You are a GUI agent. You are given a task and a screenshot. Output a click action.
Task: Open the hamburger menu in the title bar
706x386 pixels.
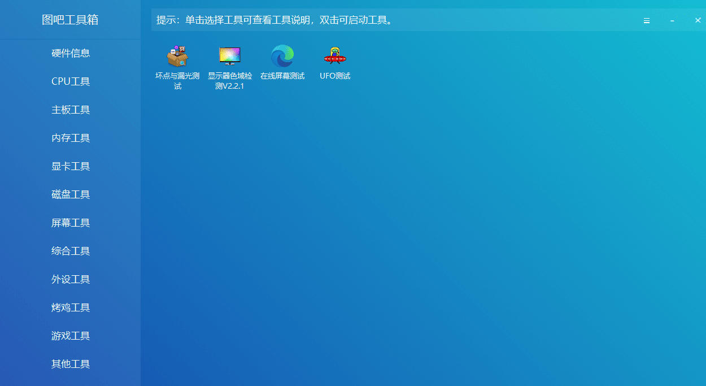647,20
